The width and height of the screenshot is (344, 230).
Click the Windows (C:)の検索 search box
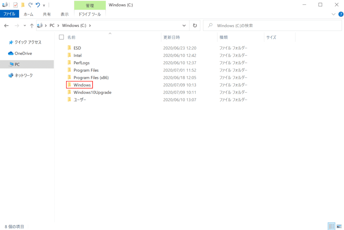(272, 25)
